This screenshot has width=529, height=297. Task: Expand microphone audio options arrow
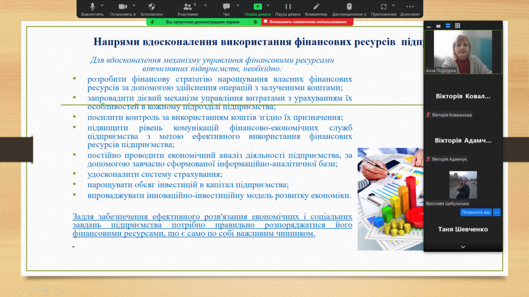pos(102,5)
